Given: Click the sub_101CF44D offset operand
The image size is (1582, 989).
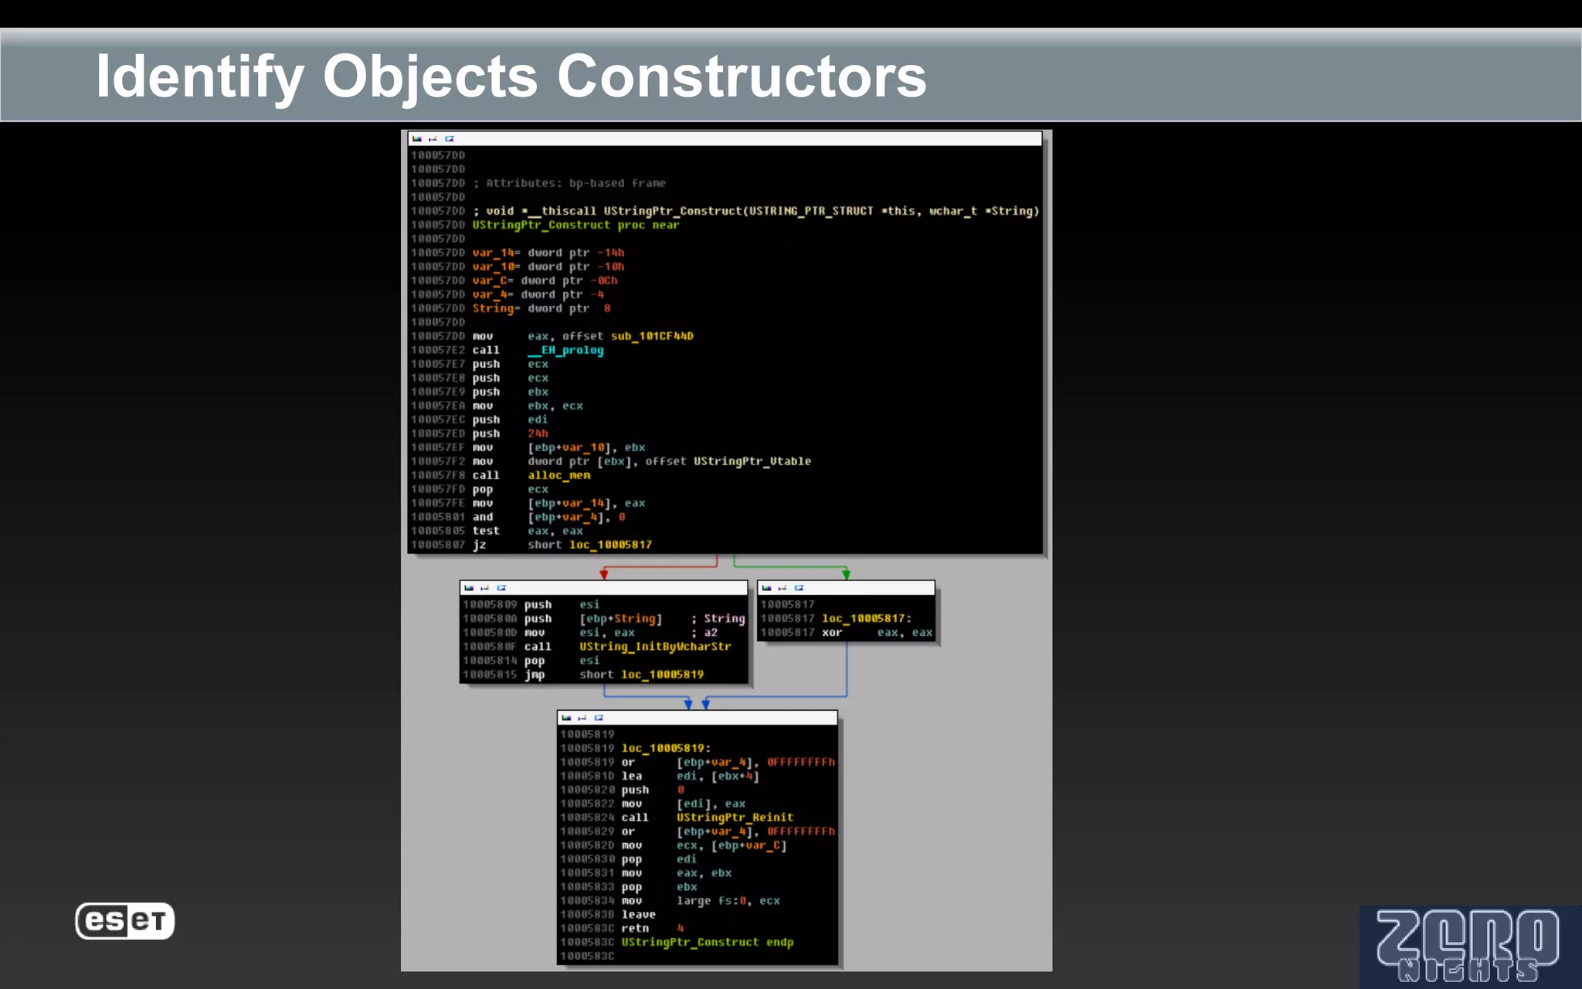Looking at the screenshot, I should click(652, 336).
